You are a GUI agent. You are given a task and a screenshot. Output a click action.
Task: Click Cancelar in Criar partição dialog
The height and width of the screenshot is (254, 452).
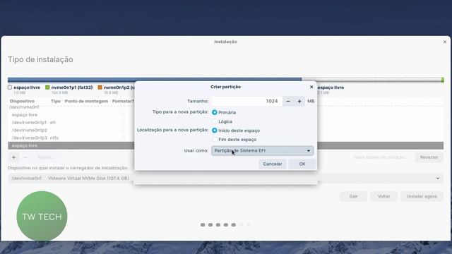click(273, 164)
